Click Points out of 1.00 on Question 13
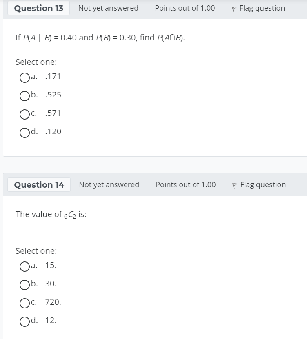 coord(185,8)
